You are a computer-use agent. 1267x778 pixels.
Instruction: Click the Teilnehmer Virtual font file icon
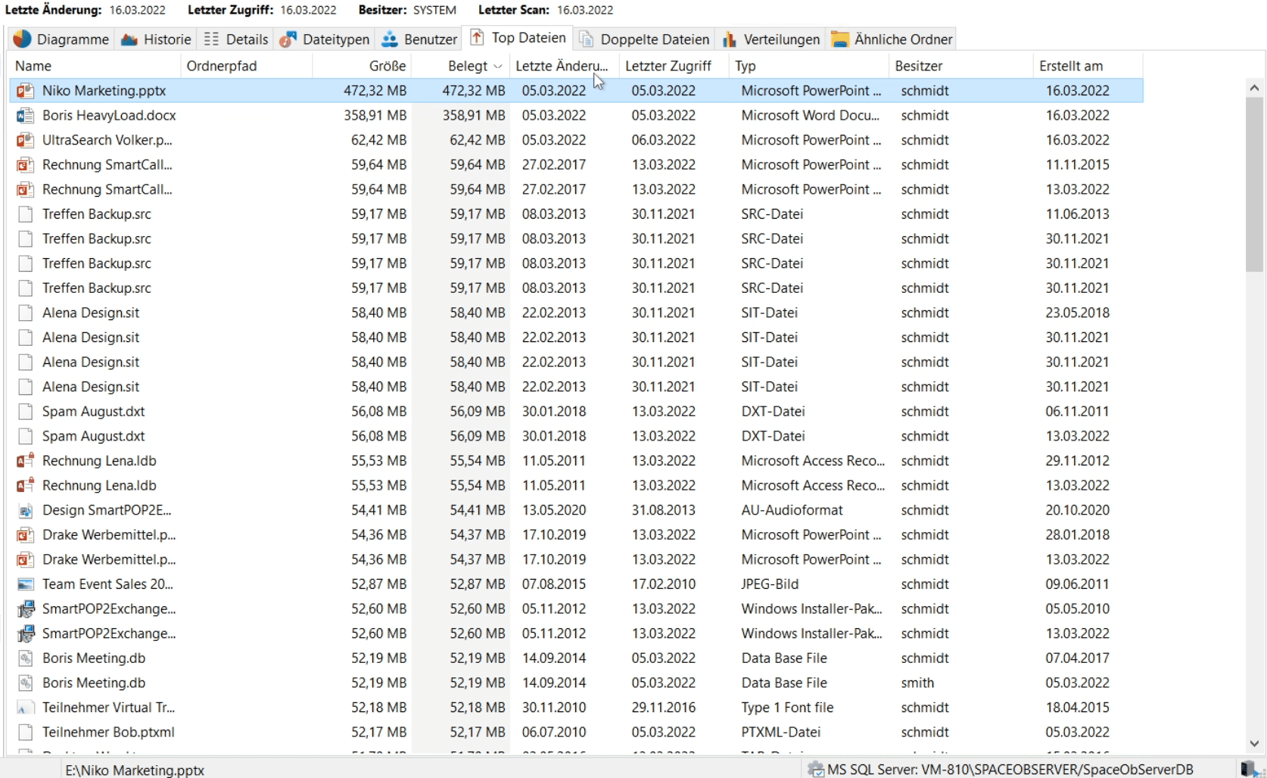[25, 708]
